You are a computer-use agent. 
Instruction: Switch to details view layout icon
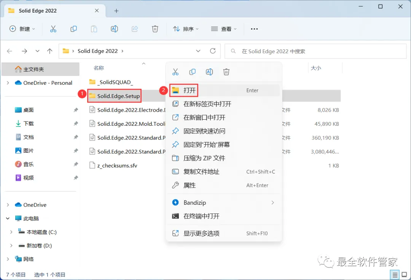395,275
